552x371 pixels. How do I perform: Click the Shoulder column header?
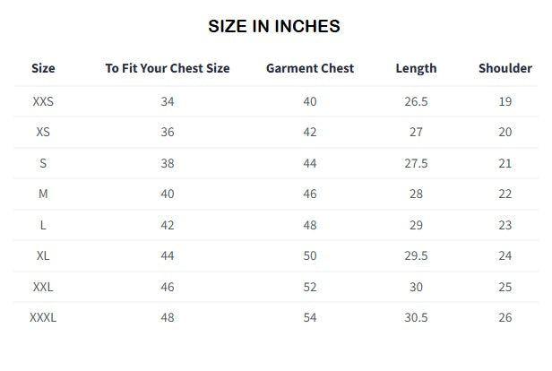pos(505,68)
